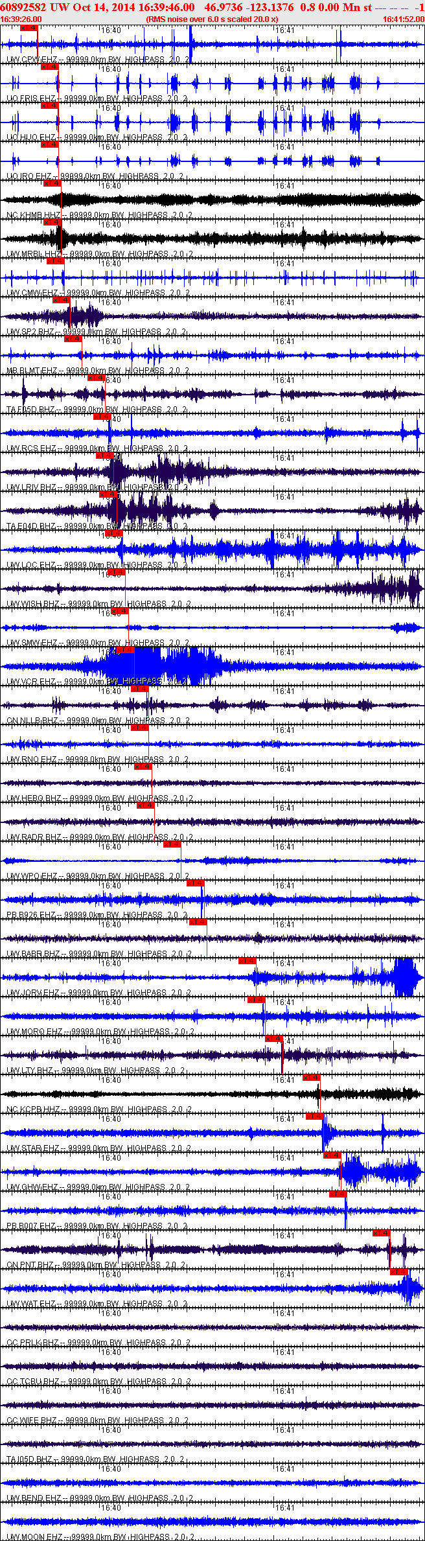Click the red pick marker on PB B926 trace

tap(195, 883)
